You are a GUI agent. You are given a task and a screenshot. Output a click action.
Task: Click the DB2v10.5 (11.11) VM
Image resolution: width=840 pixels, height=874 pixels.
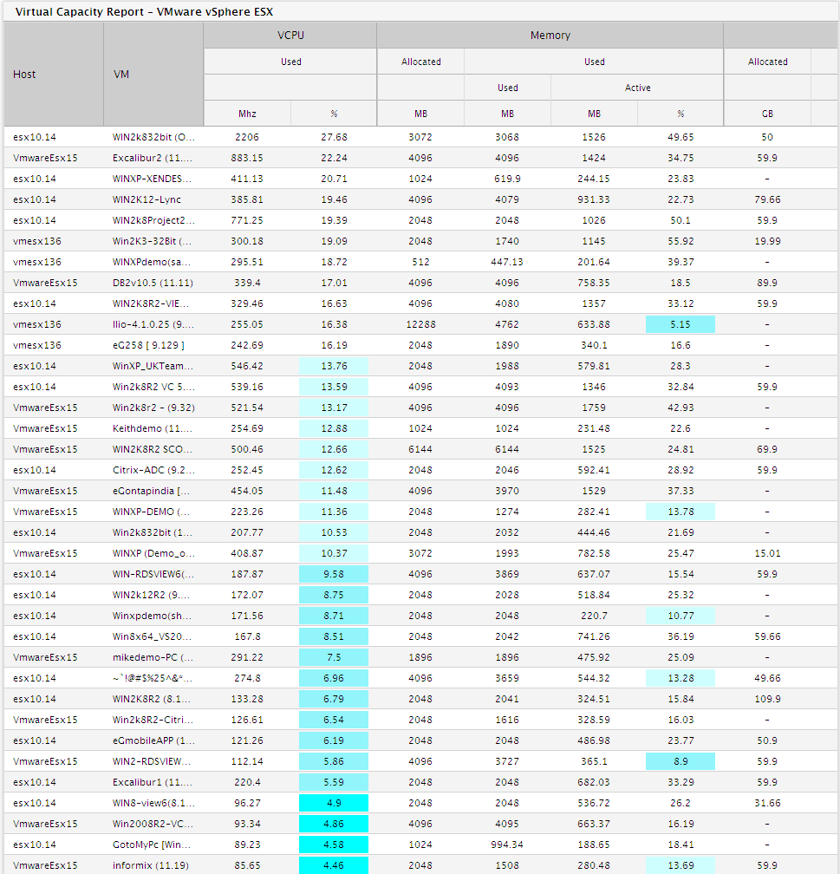click(153, 283)
